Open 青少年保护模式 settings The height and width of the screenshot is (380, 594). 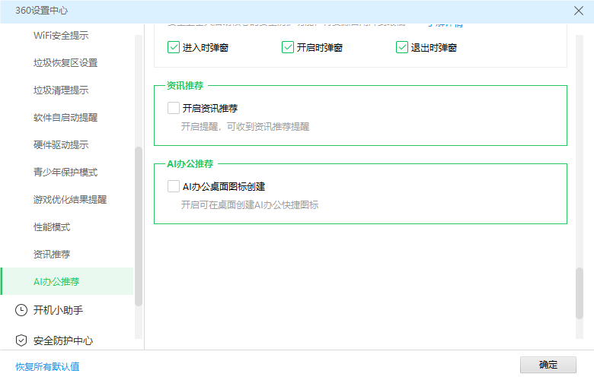point(65,173)
